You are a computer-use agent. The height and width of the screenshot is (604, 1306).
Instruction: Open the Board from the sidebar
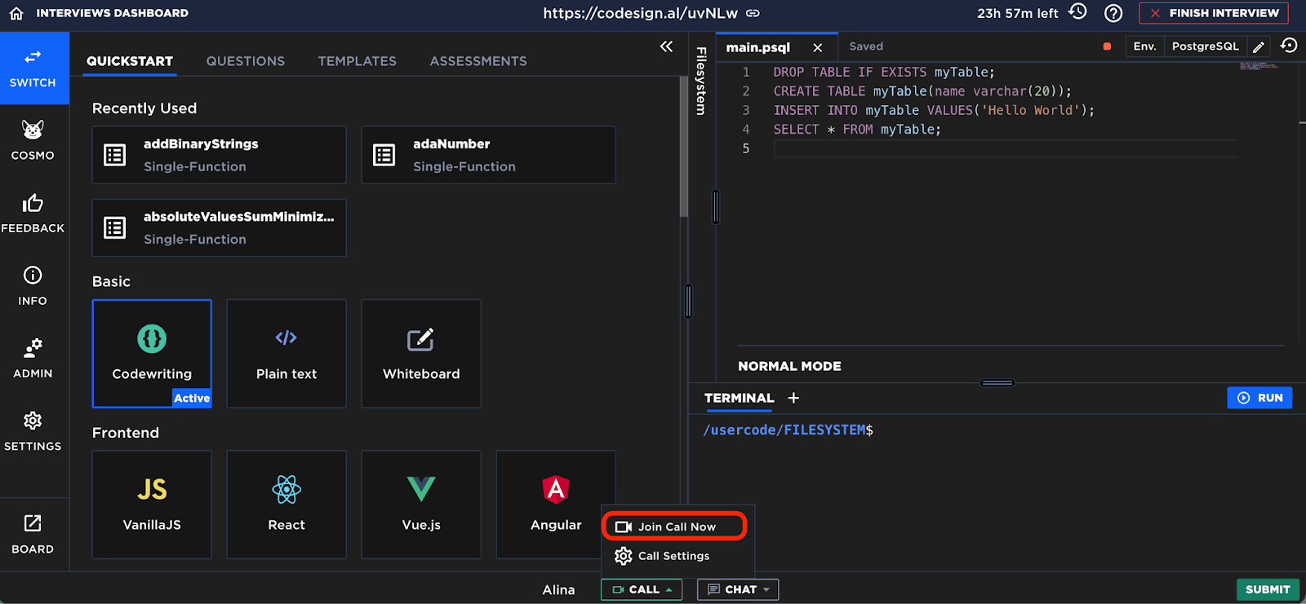click(33, 533)
